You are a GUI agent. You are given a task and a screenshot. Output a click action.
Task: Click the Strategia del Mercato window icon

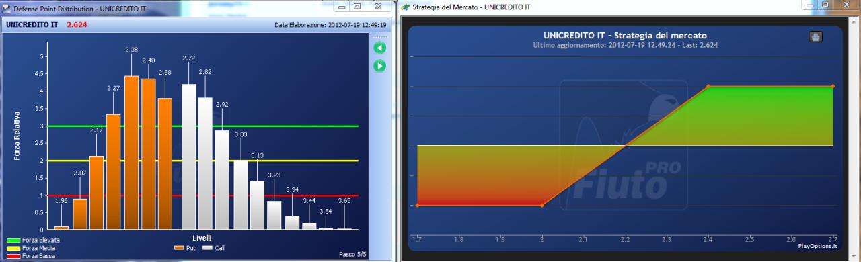click(x=405, y=7)
